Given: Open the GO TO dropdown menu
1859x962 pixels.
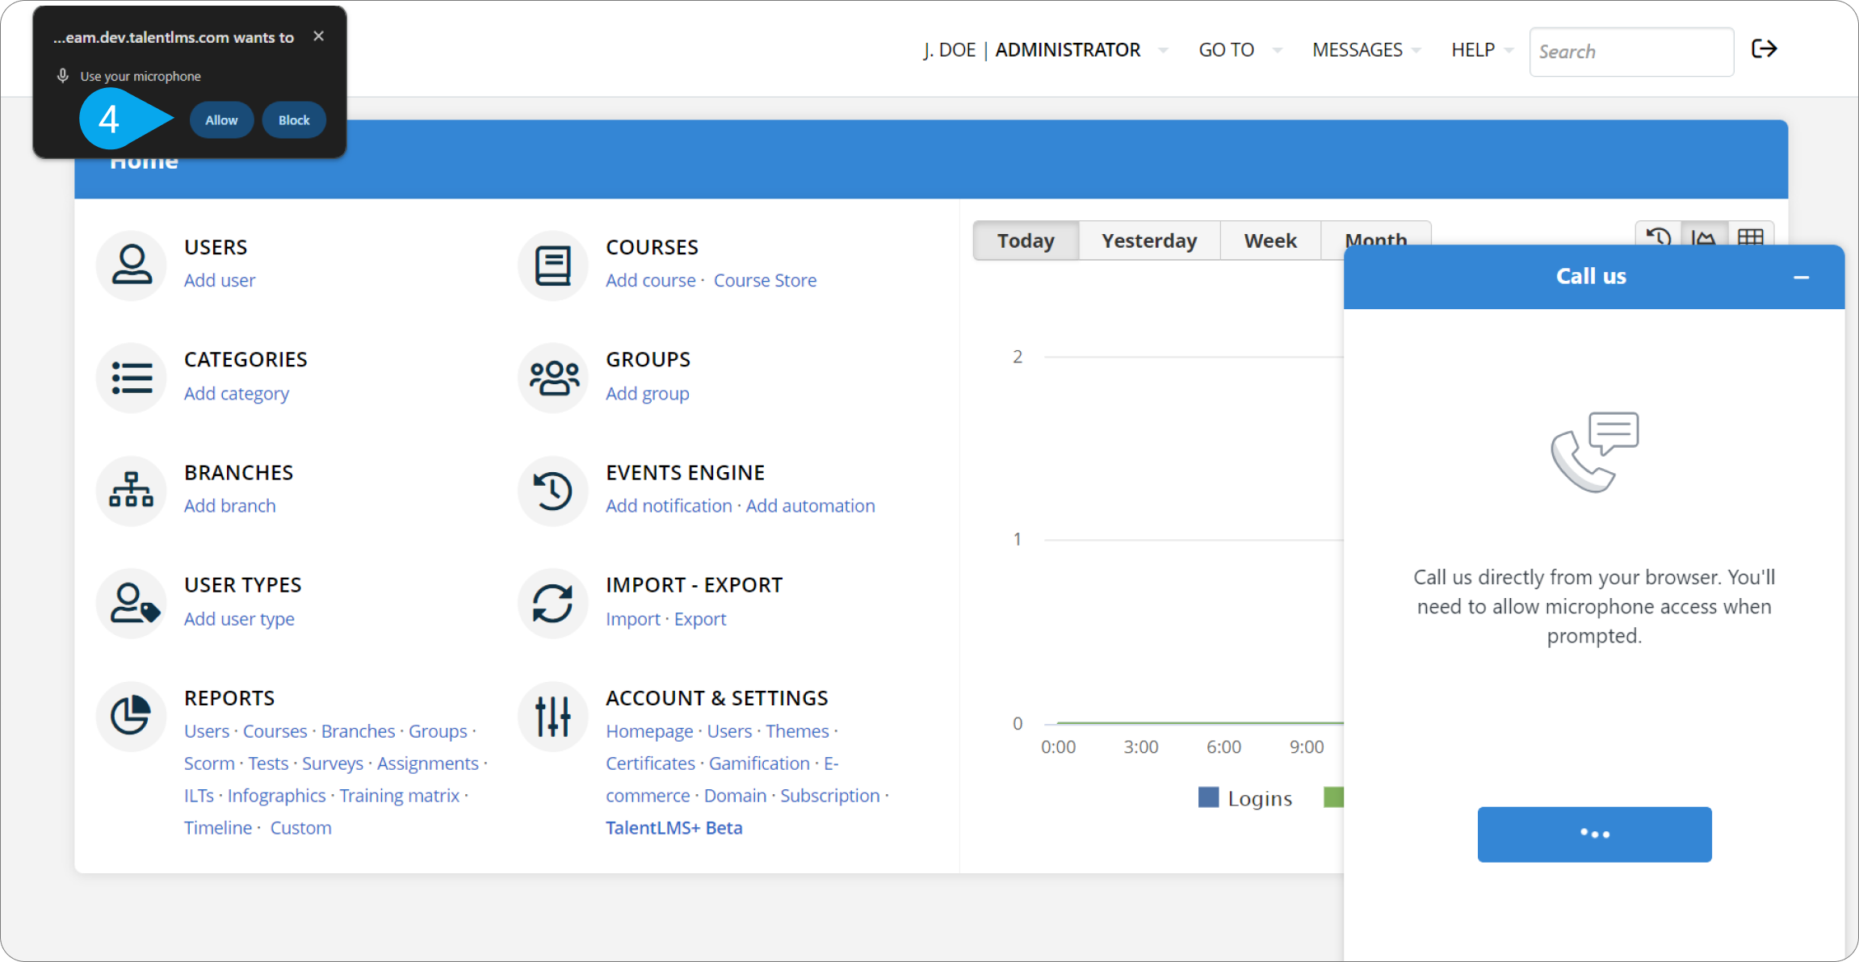Looking at the screenshot, I should coord(1240,50).
